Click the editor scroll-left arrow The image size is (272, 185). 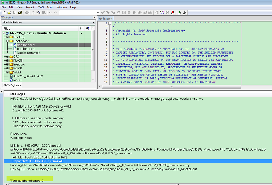[x=100, y=87]
